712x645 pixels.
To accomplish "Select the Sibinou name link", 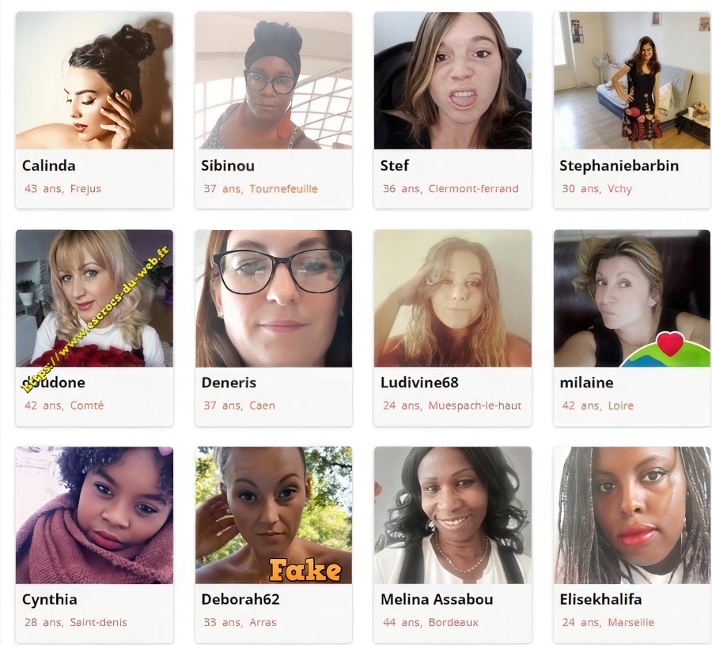I will pos(228,165).
